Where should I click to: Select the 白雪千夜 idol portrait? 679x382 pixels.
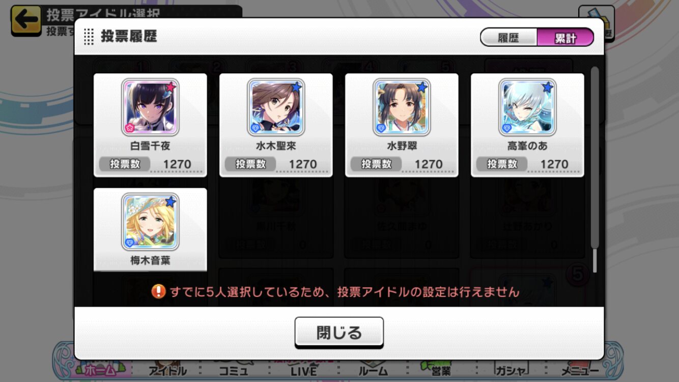pos(150,107)
